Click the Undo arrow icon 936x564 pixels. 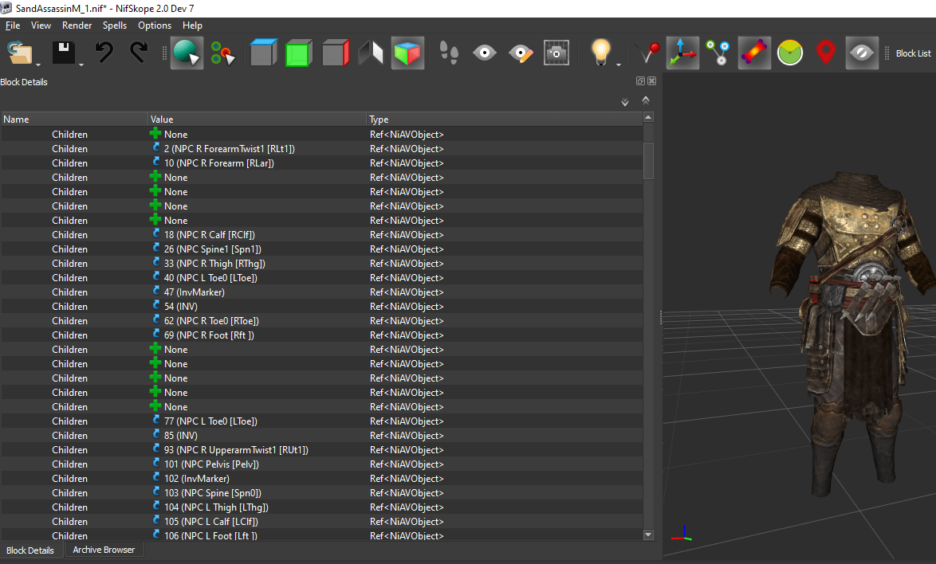click(x=104, y=53)
